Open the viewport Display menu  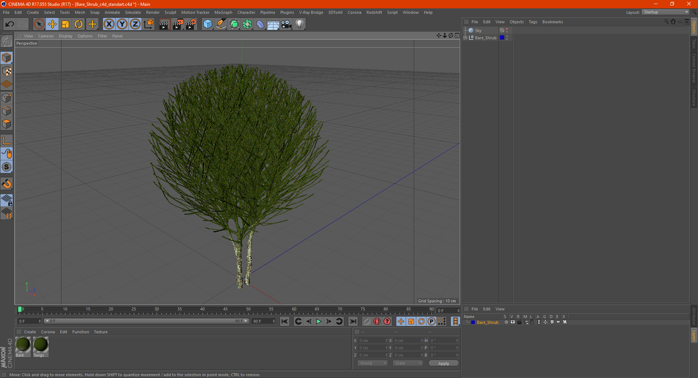point(65,36)
